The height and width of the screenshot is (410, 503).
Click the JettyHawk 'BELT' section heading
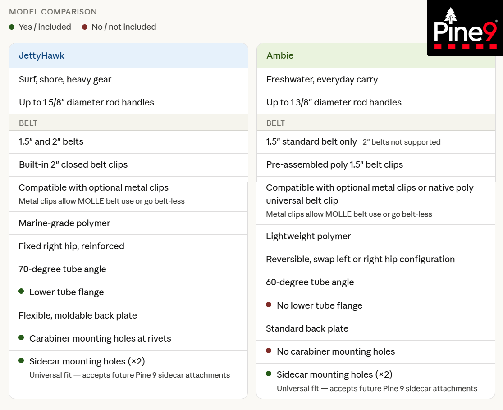coord(28,123)
